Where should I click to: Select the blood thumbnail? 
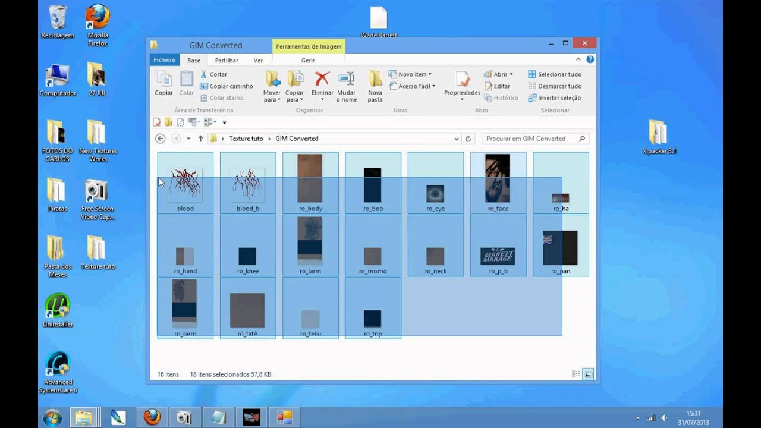click(185, 183)
